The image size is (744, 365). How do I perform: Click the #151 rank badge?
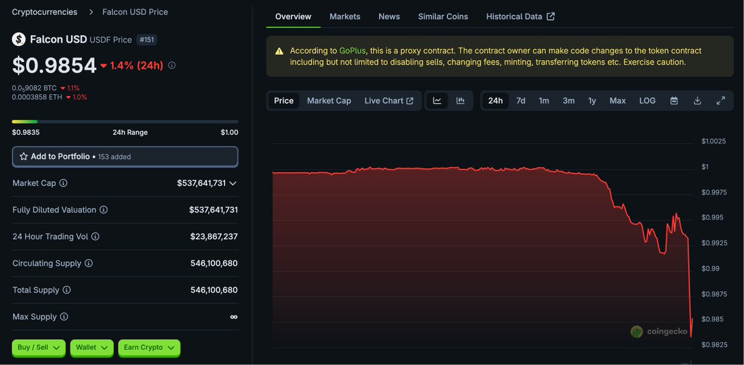[x=147, y=40]
